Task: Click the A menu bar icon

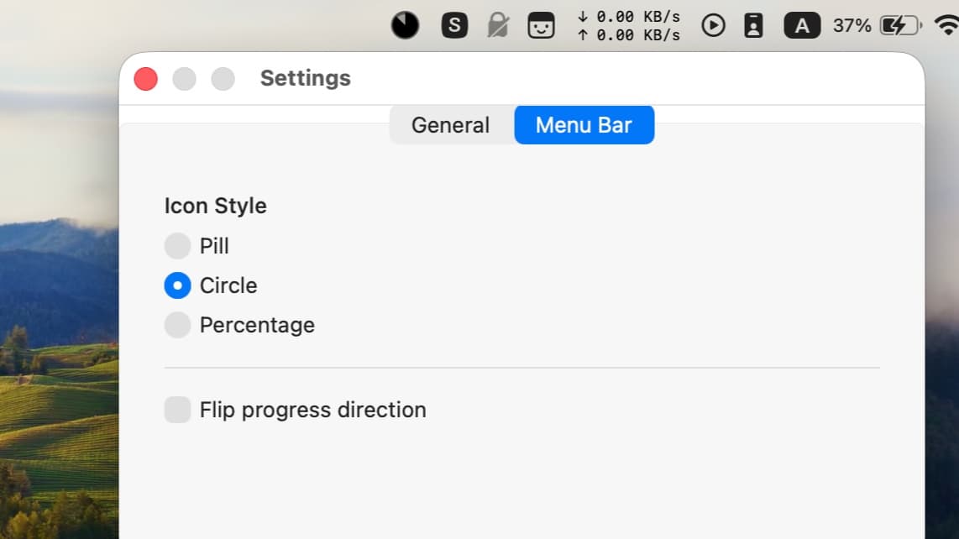Action: [x=801, y=25]
